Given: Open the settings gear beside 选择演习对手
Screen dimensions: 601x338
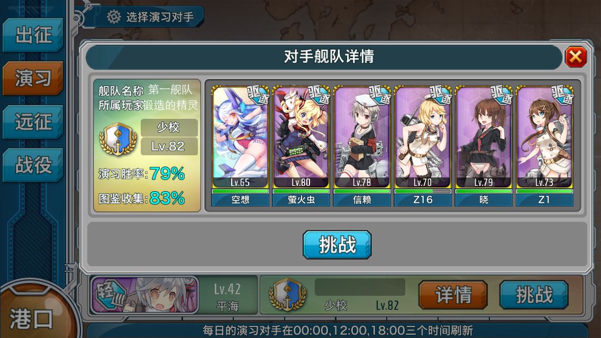Looking at the screenshot, I should coord(113,16).
